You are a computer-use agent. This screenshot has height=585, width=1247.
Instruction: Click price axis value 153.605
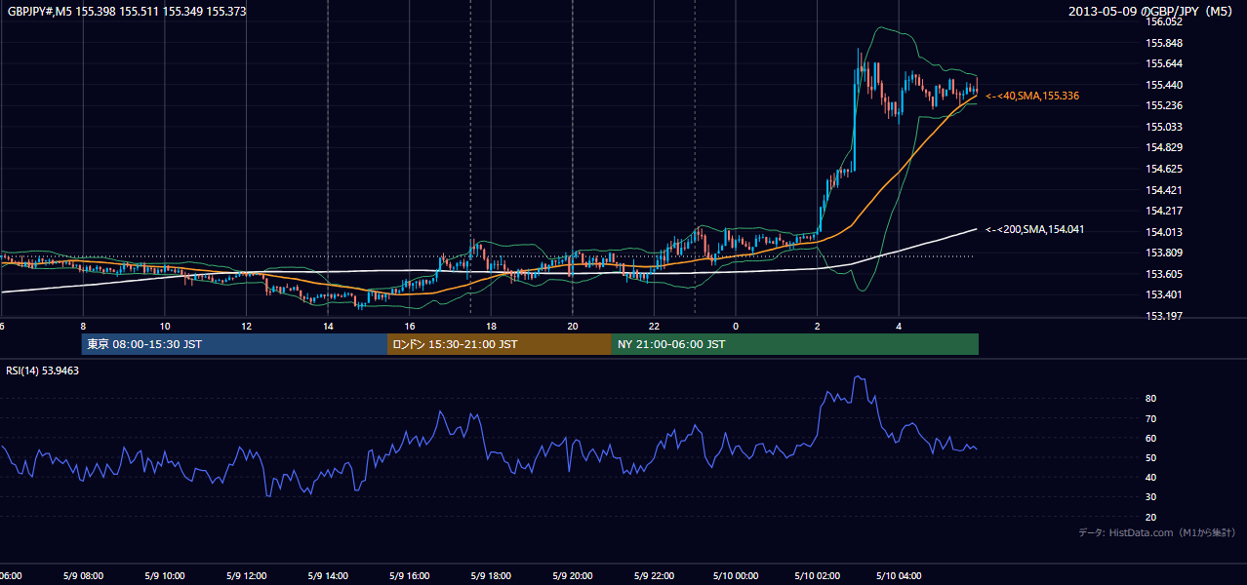(1165, 274)
